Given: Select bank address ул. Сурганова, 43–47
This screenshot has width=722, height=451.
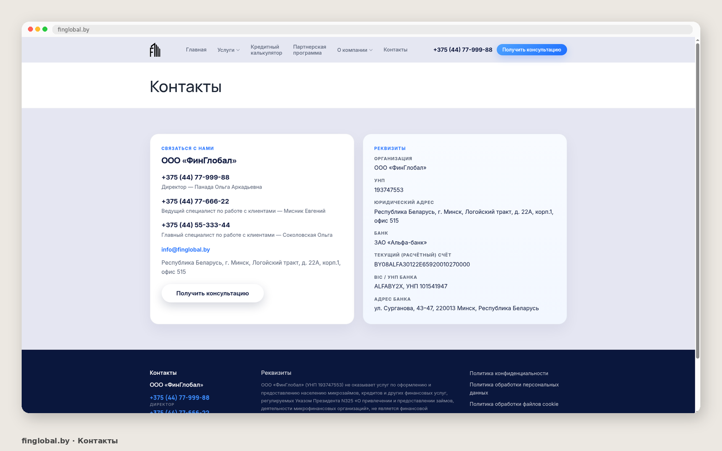Looking at the screenshot, I should point(456,308).
